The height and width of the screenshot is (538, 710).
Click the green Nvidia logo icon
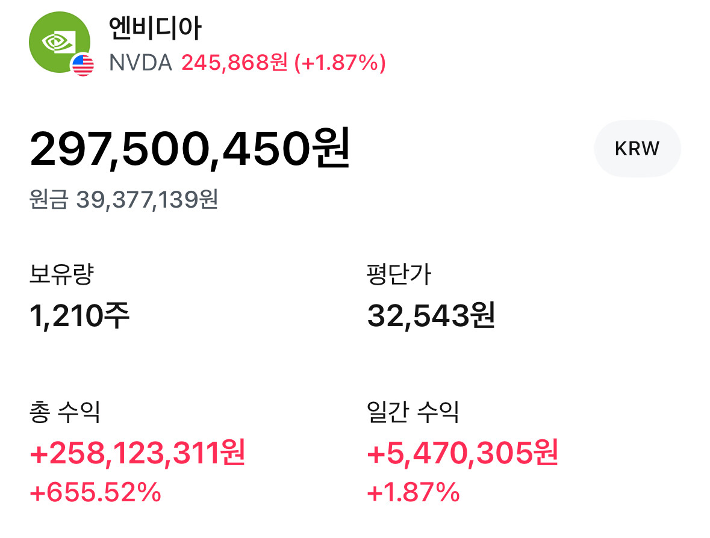[x=59, y=41]
